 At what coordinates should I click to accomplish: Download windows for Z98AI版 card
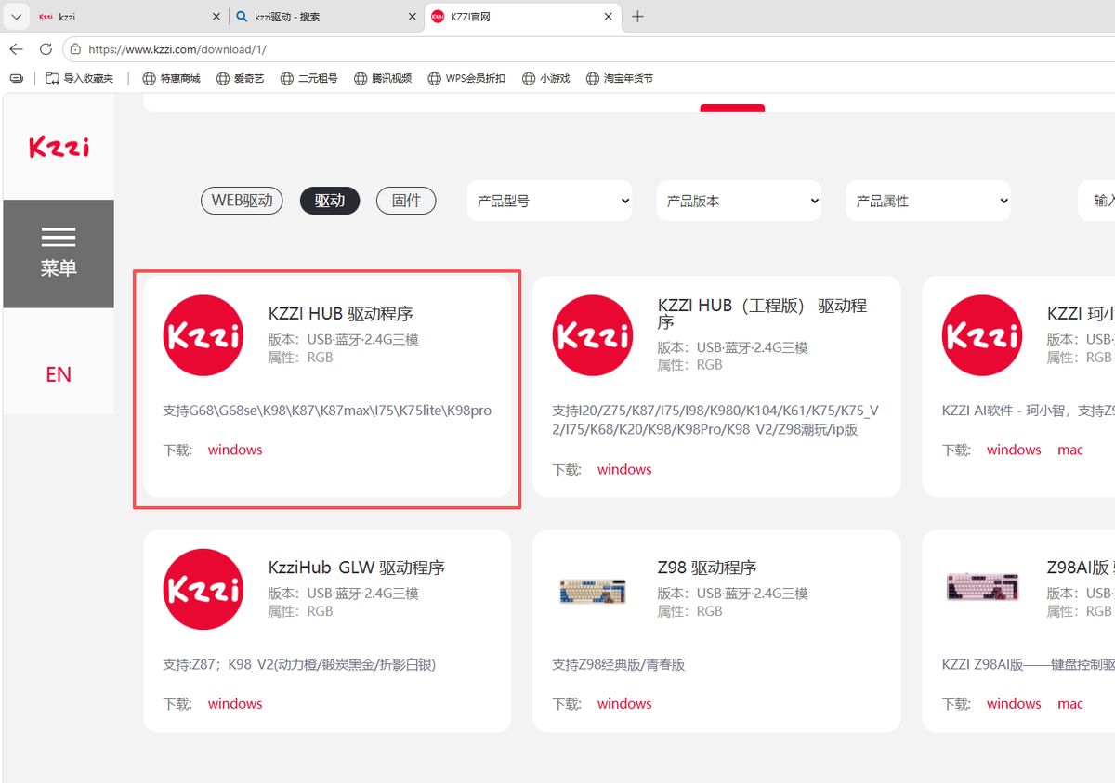point(1014,703)
